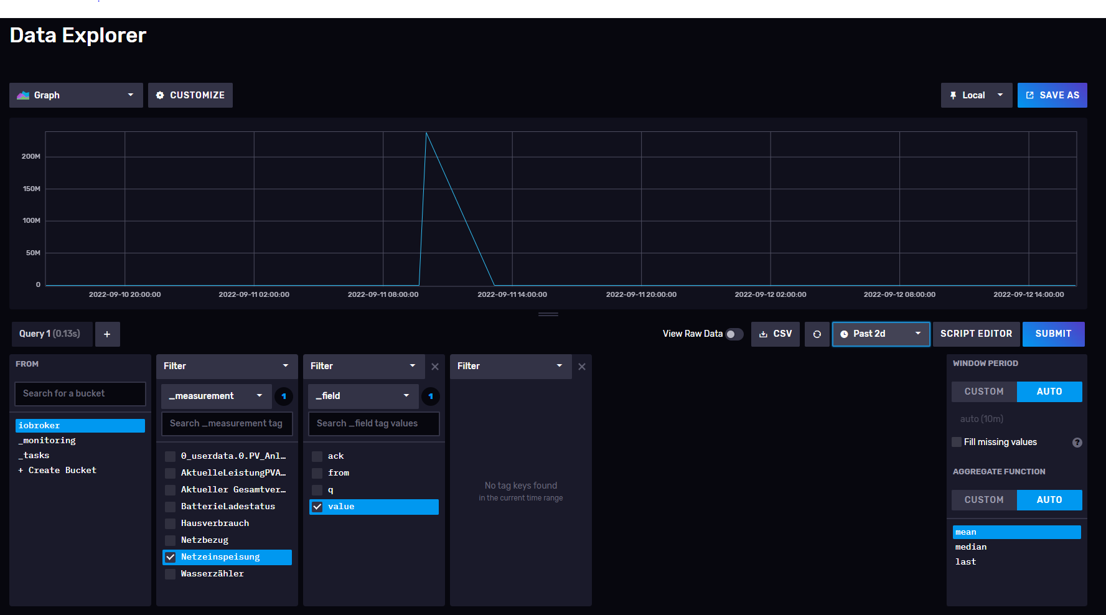Download data with the CSV button
Viewport: 1106px width, 615px height.
point(776,334)
